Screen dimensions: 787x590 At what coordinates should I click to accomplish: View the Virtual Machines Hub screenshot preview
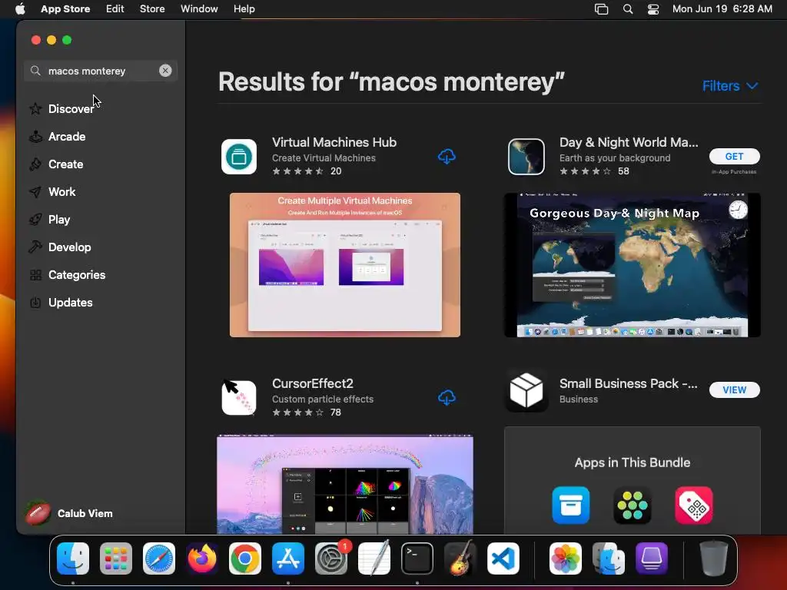coord(345,265)
